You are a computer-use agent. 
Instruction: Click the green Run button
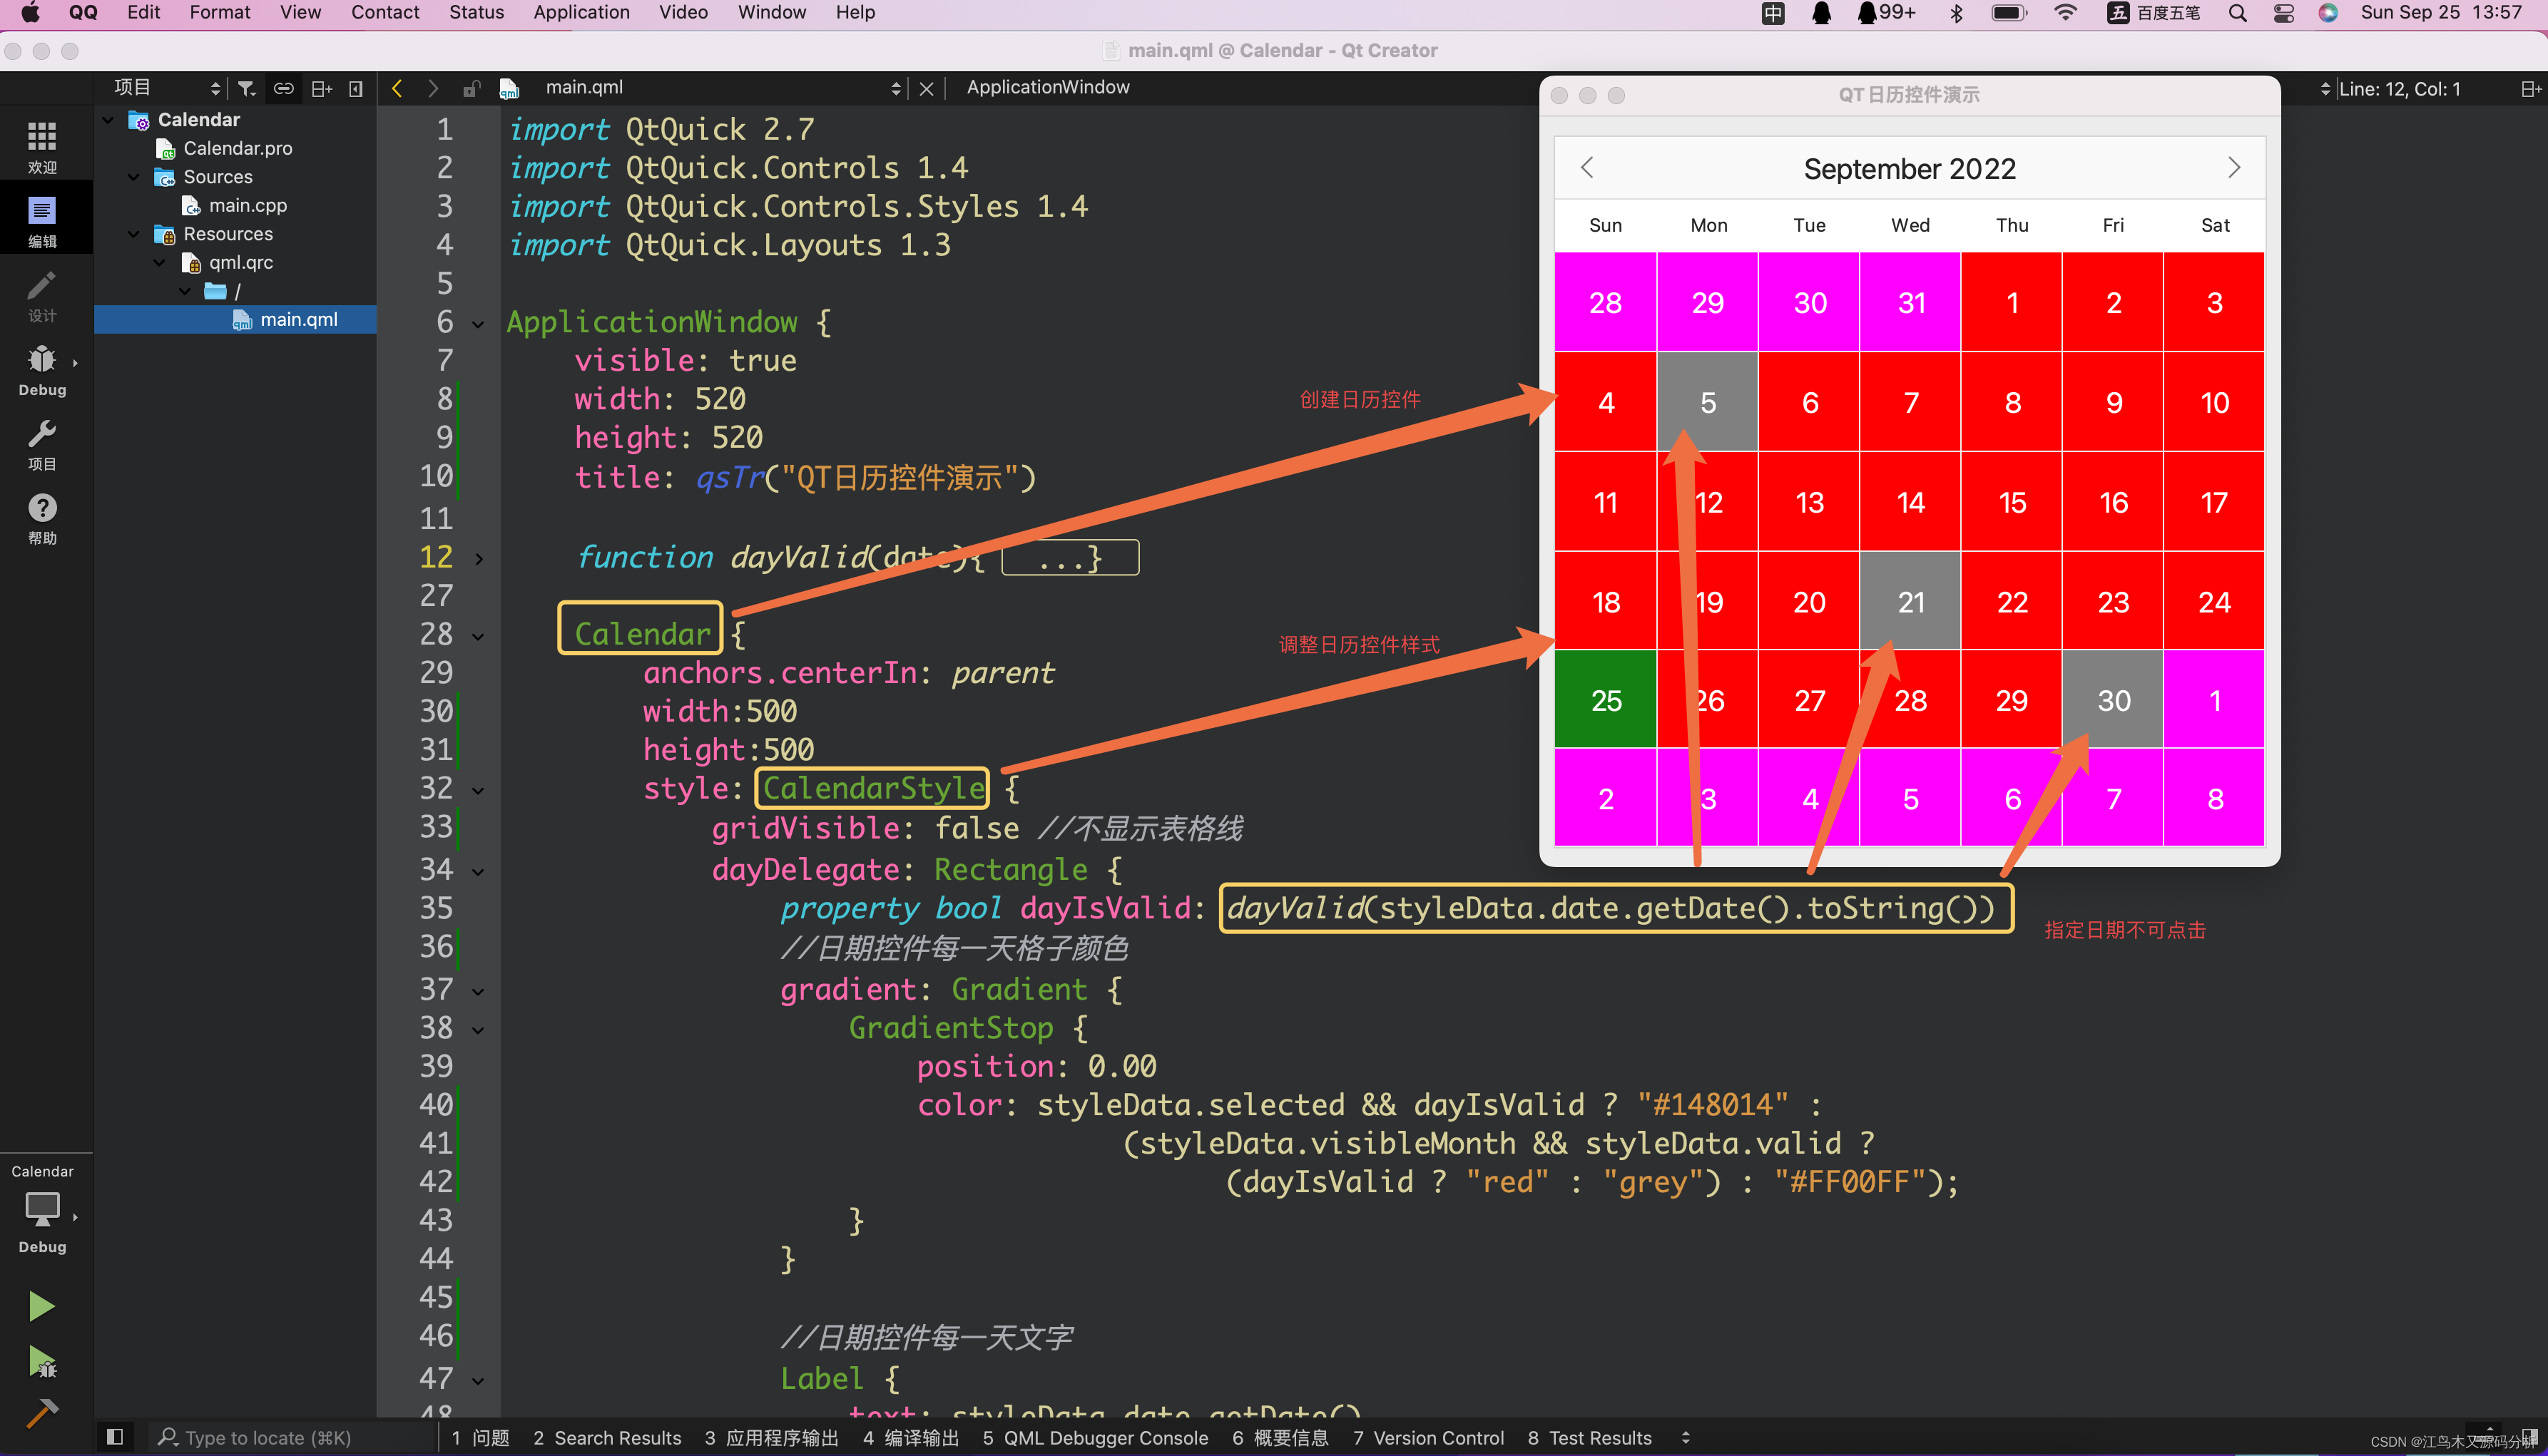pos(41,1305)
